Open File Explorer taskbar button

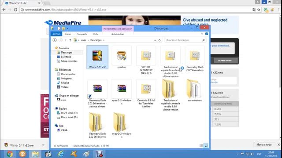pos(35,154)
